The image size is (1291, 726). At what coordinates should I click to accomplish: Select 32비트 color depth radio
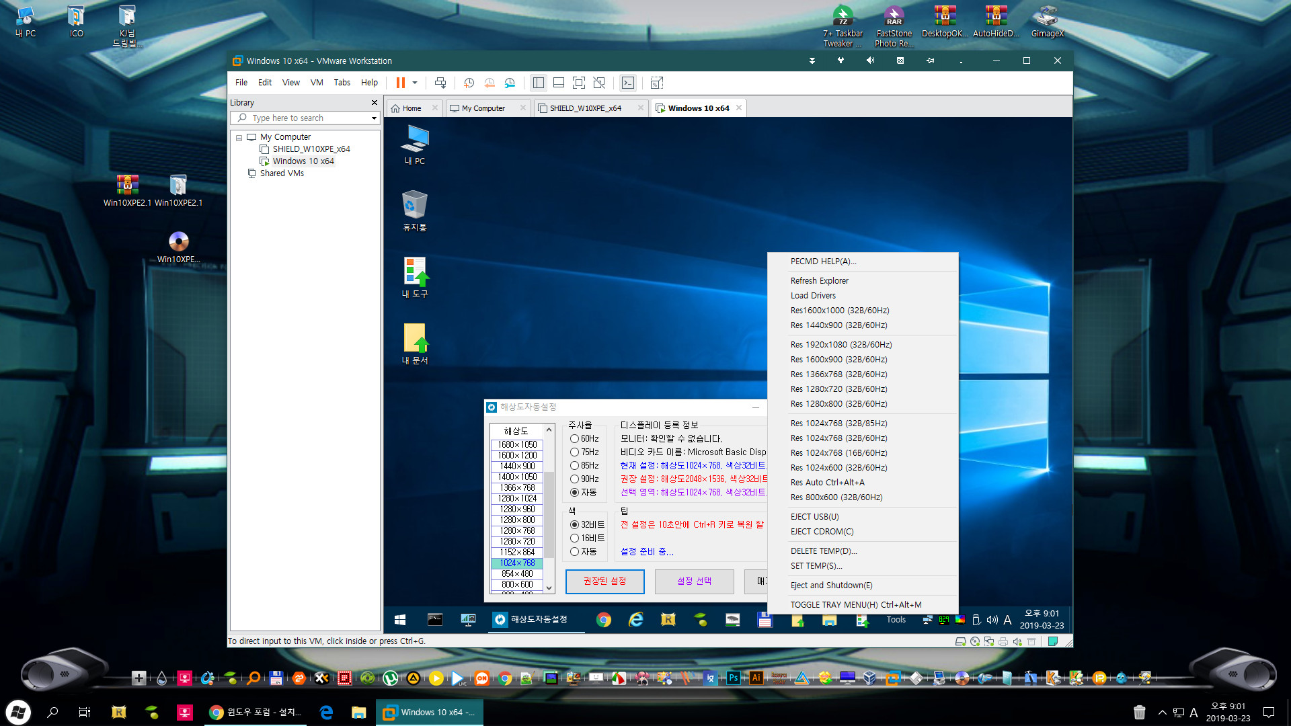[575, 525]
